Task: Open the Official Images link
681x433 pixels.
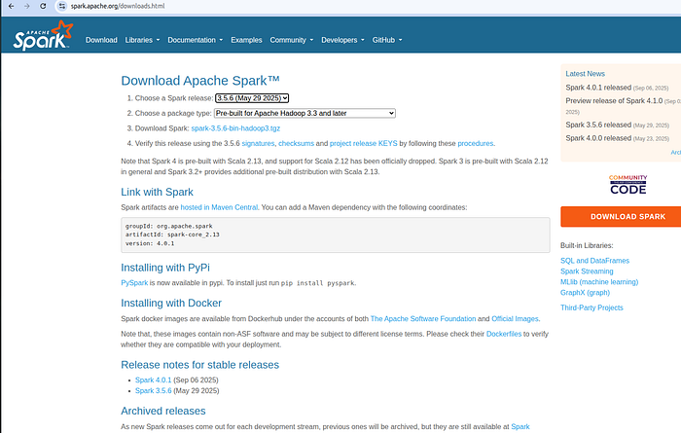Action: click(515, 319)
